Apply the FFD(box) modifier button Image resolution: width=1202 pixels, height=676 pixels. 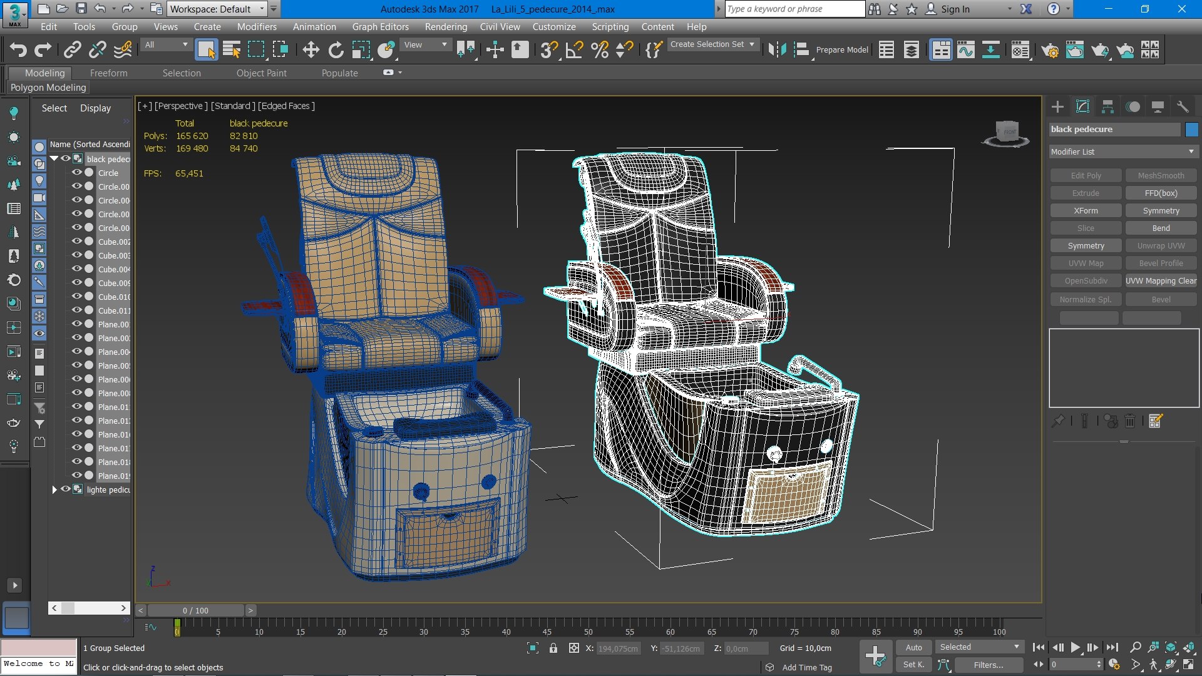pyautogui.click(x=1161, y=193)
